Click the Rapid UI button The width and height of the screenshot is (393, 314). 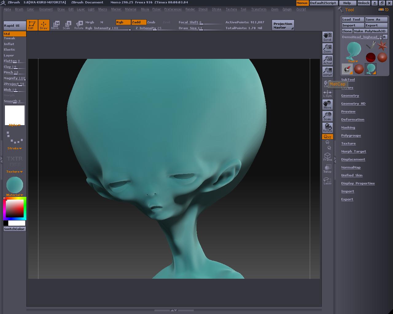click(x=15, y=25)
